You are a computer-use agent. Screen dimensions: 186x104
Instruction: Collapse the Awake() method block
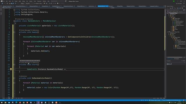14,32
